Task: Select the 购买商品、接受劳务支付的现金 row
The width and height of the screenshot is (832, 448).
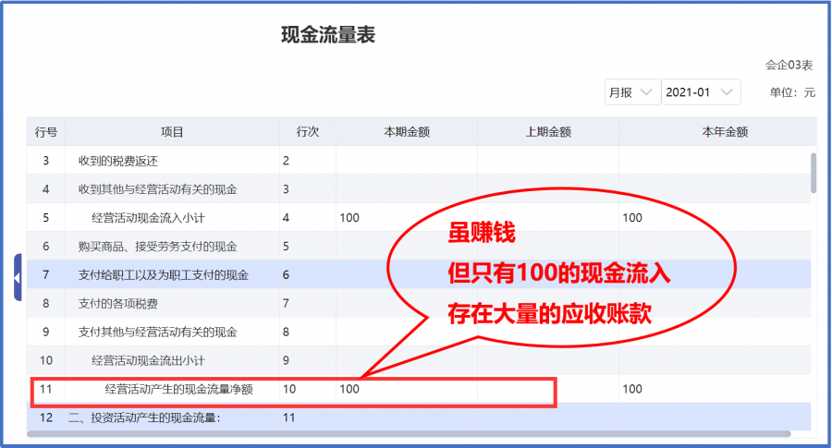Action: pos(157,247)
